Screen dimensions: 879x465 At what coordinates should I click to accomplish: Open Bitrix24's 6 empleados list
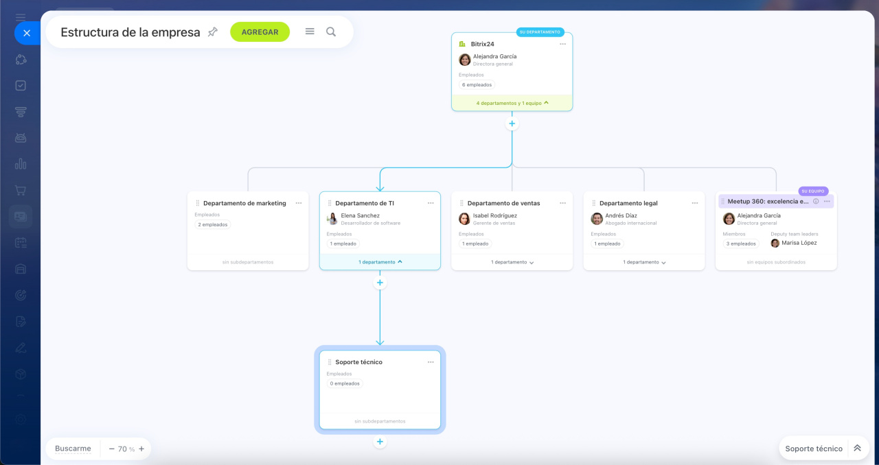pos(477,85)
